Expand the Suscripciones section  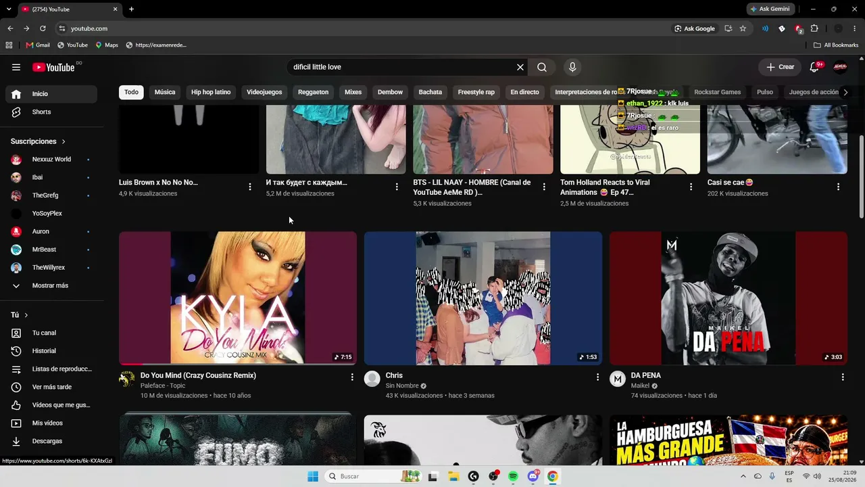[39, 141]
